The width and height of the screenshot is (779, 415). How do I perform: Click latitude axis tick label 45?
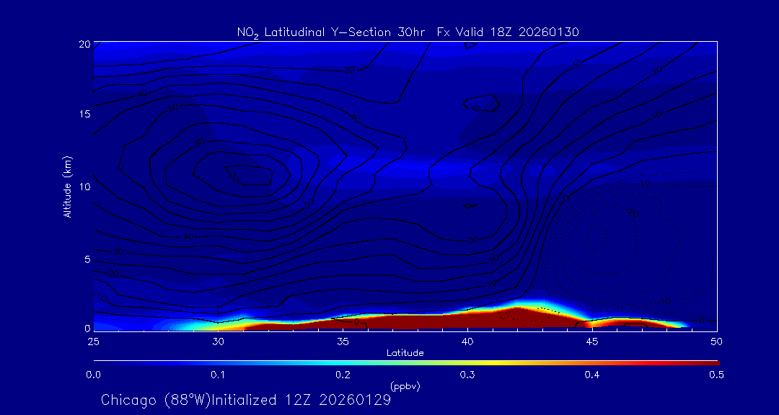click(x=592, y=342)
